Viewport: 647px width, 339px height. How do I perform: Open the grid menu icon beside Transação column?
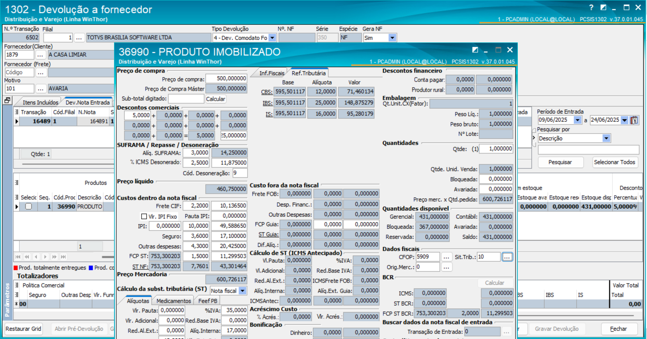tap(16, 112)
